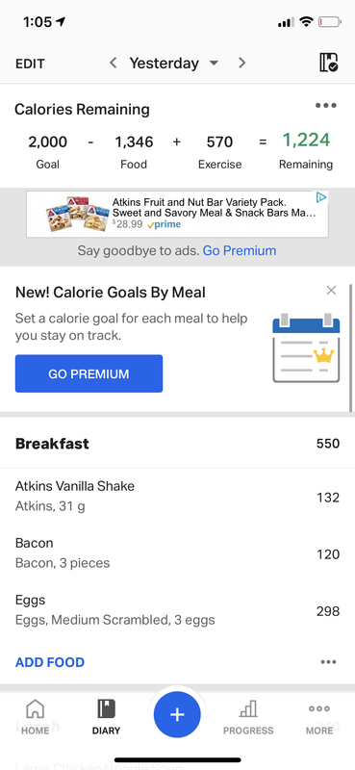This screenshot has height=770, width=355.
Task: Click the AdChoices icon on the Atkins ad
Action: coord(321,197)
